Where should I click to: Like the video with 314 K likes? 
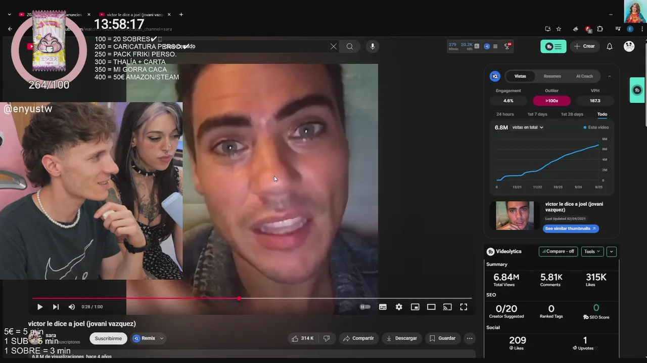[302, 338]
